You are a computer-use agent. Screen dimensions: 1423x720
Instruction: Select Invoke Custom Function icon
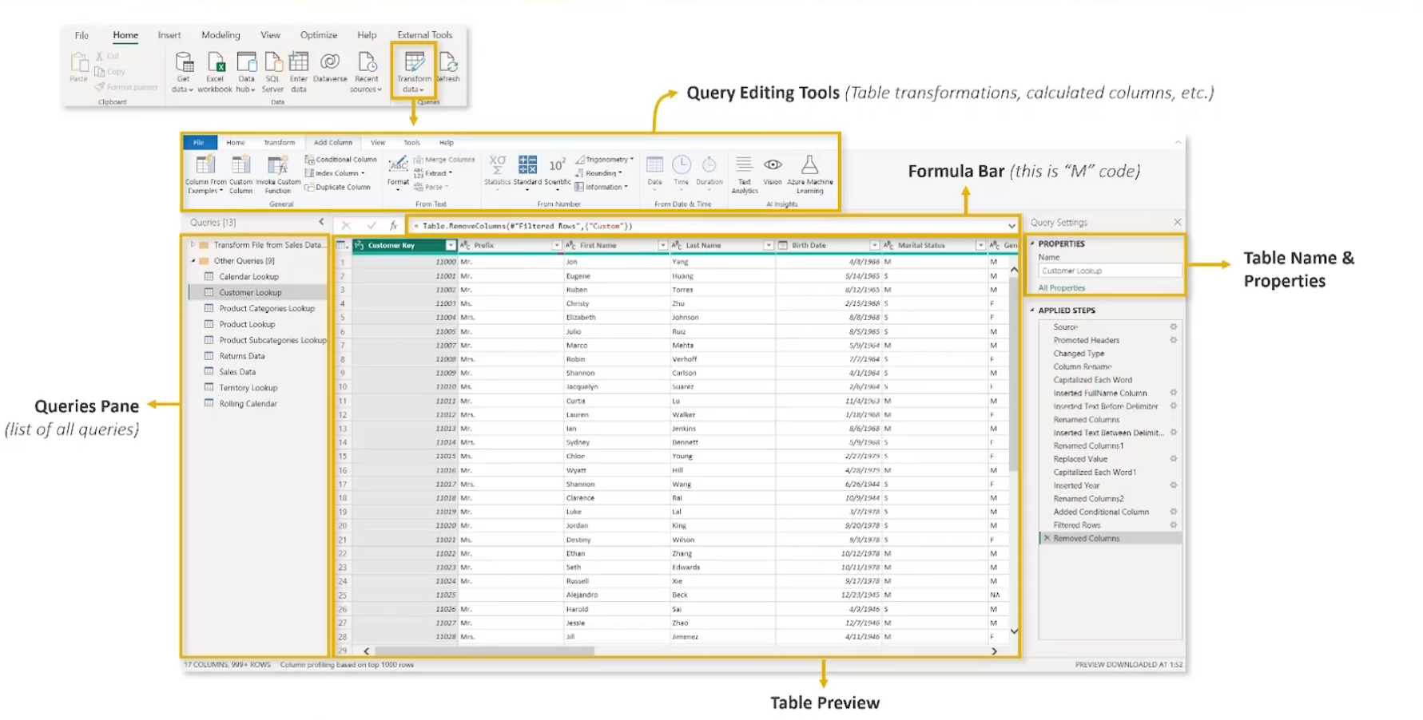coord(277,166)
